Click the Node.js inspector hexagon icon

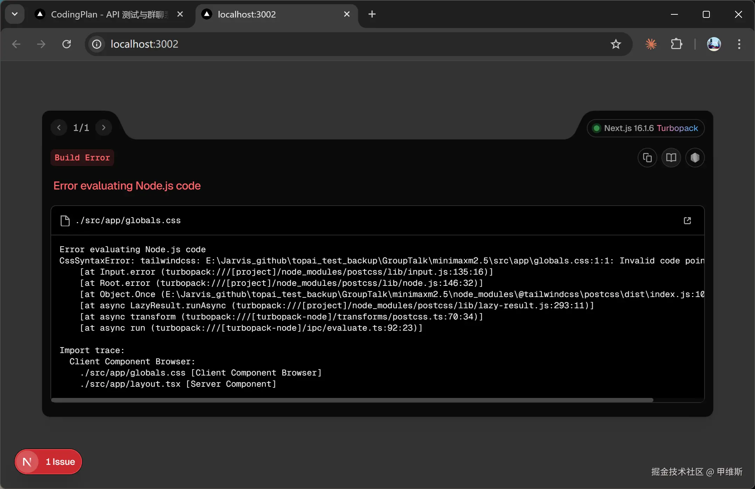click(695, 158)
